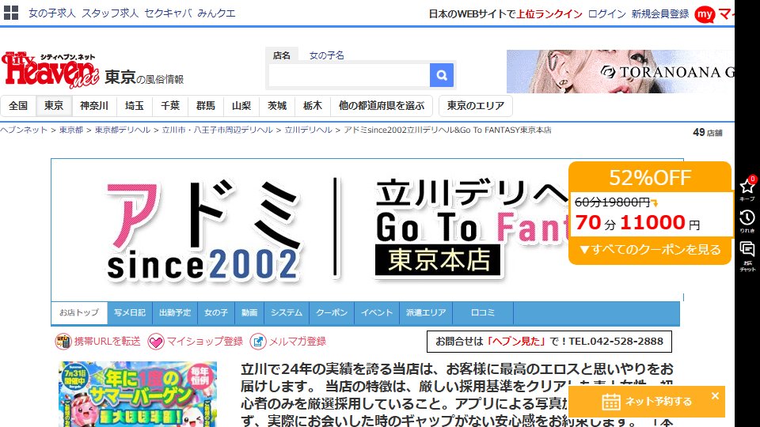Viewport: 760px width, 427px height.
Task: Select the 店名 search tab
Action: (x=282, y=55)
